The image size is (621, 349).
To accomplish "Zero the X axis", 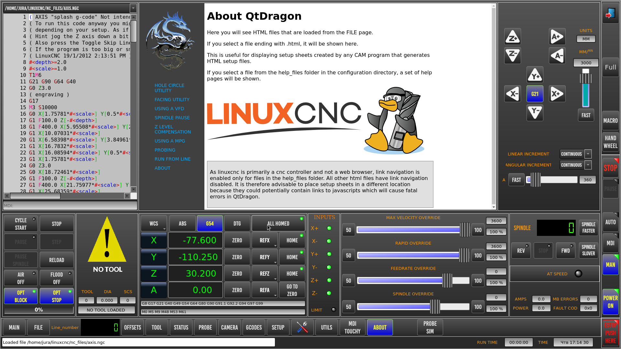I will [237, 240].
